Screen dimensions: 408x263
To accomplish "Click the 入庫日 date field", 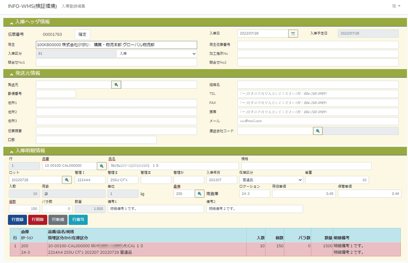I will [x=263, y=34].
